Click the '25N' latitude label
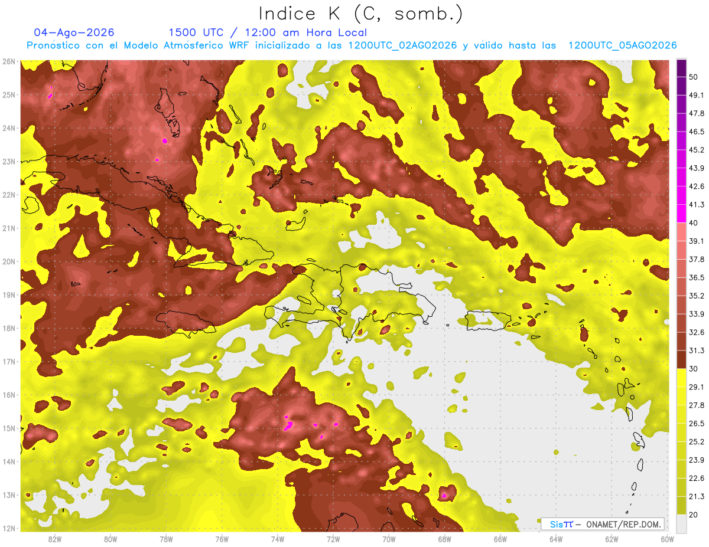Viewport: 709px width, 547px height. pyautogui.click(x=8, y=94)
